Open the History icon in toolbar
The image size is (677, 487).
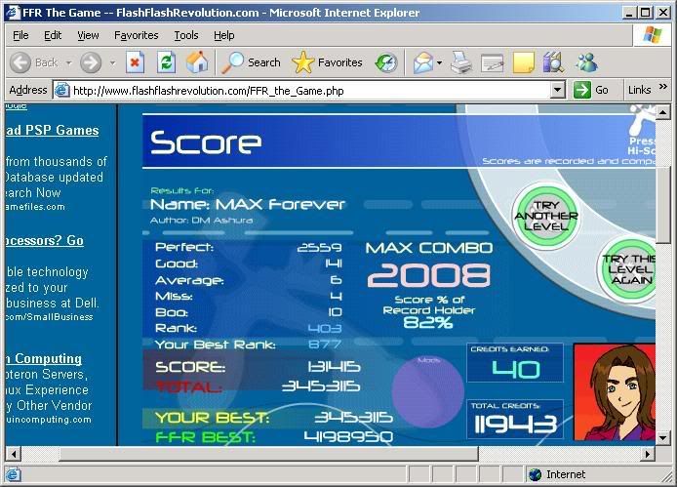point(386,62)
